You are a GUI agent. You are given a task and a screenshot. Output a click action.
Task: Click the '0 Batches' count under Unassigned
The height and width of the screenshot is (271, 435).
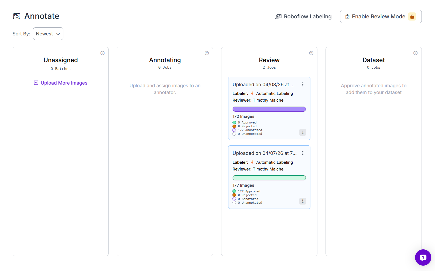[x=61, y=69]
